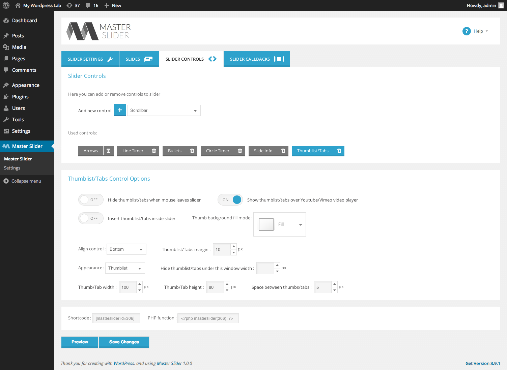The width and height of the screenshot is (507, 370).
Task: Click the plus icon to add new control
Action: 120,110
